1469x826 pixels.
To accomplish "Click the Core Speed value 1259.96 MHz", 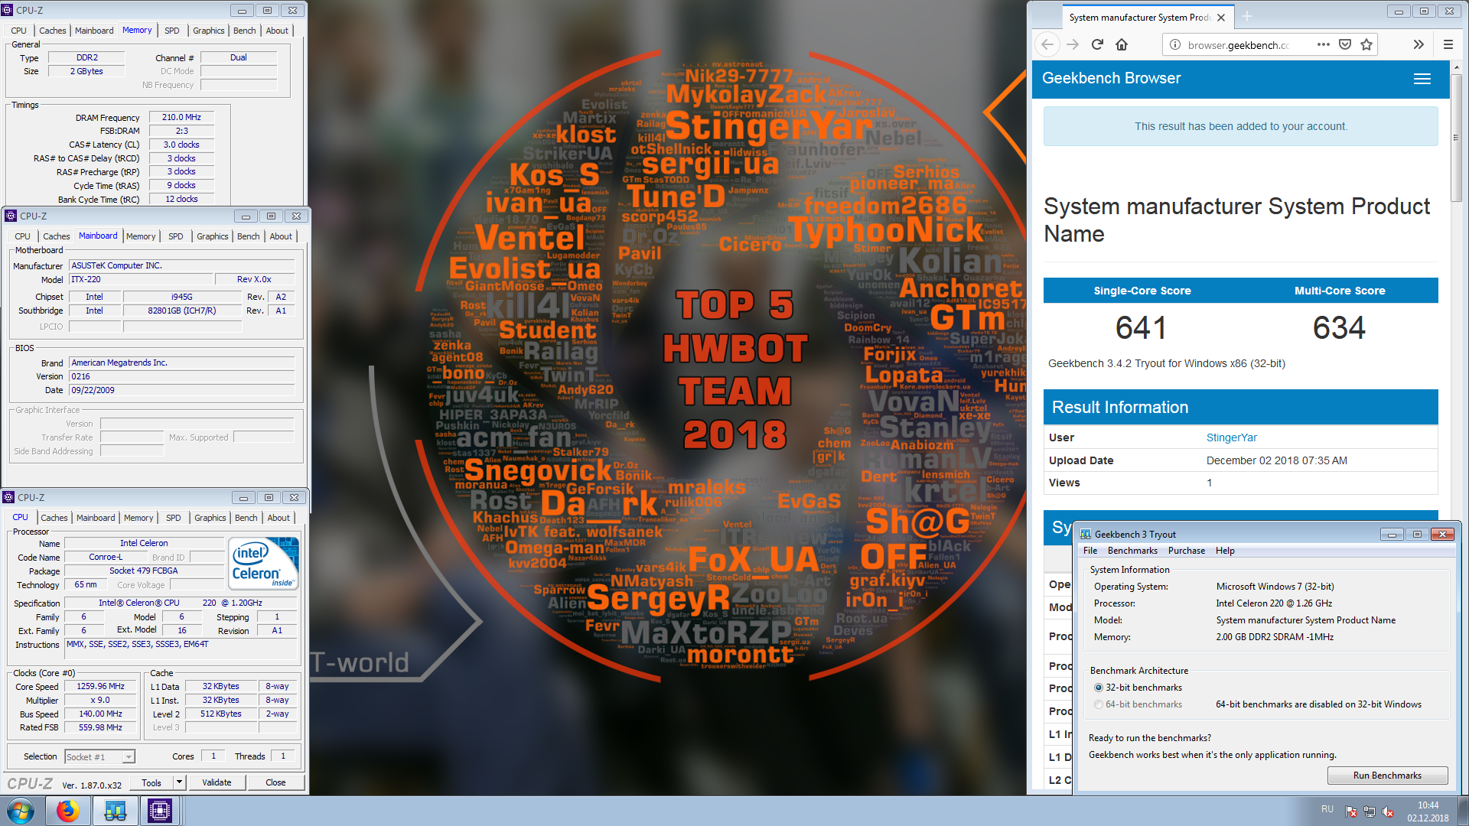I will (100, 686).
